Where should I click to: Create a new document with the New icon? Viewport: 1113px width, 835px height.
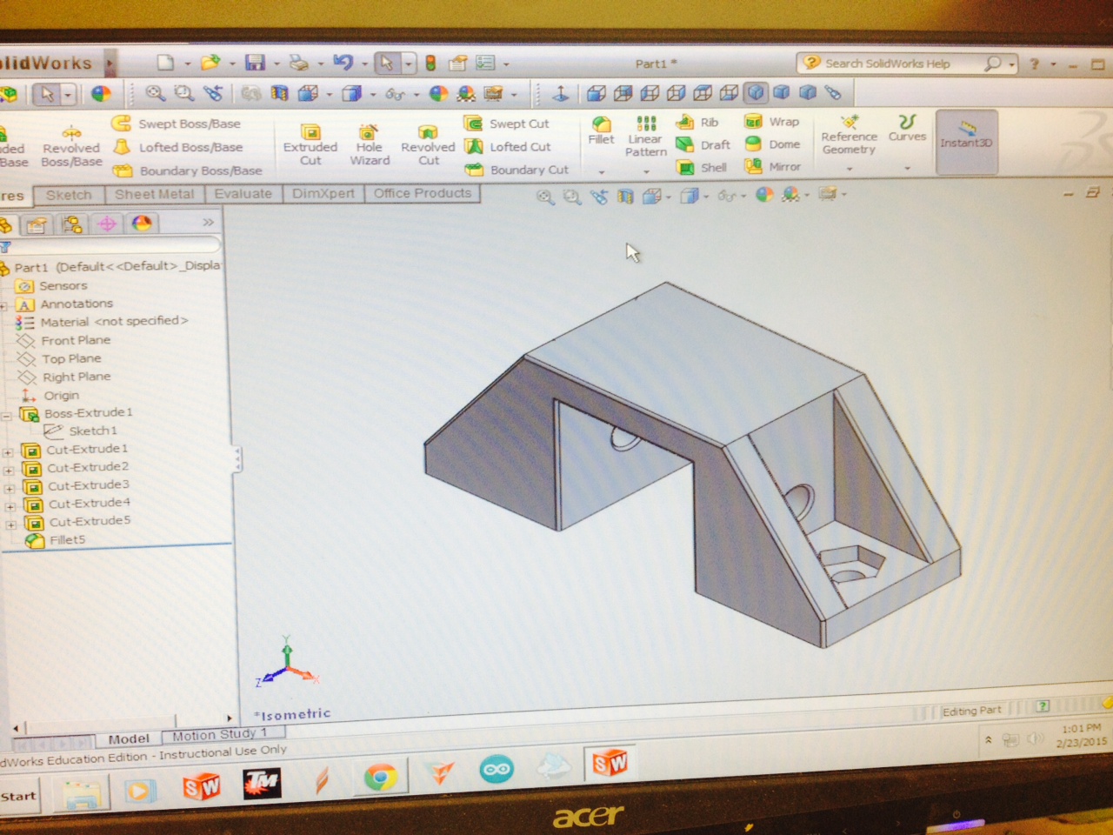point(165,63)
